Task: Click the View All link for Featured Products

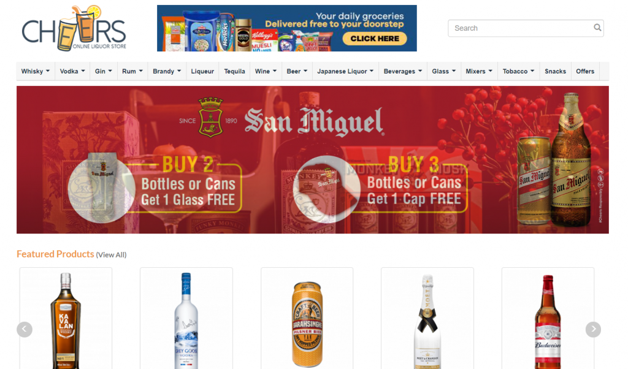Action: pos(112,254)
